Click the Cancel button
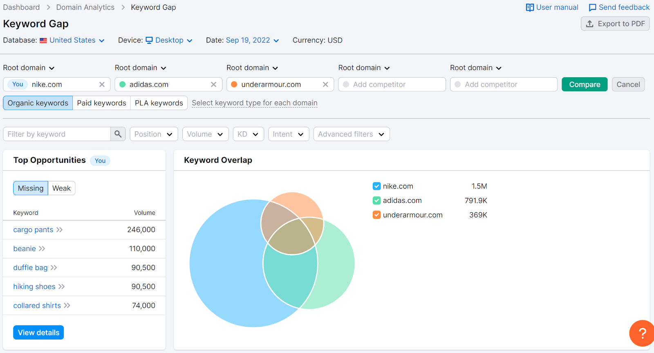Image resolution: width=654 pixels, height=353 pixels. coord(628,84)
